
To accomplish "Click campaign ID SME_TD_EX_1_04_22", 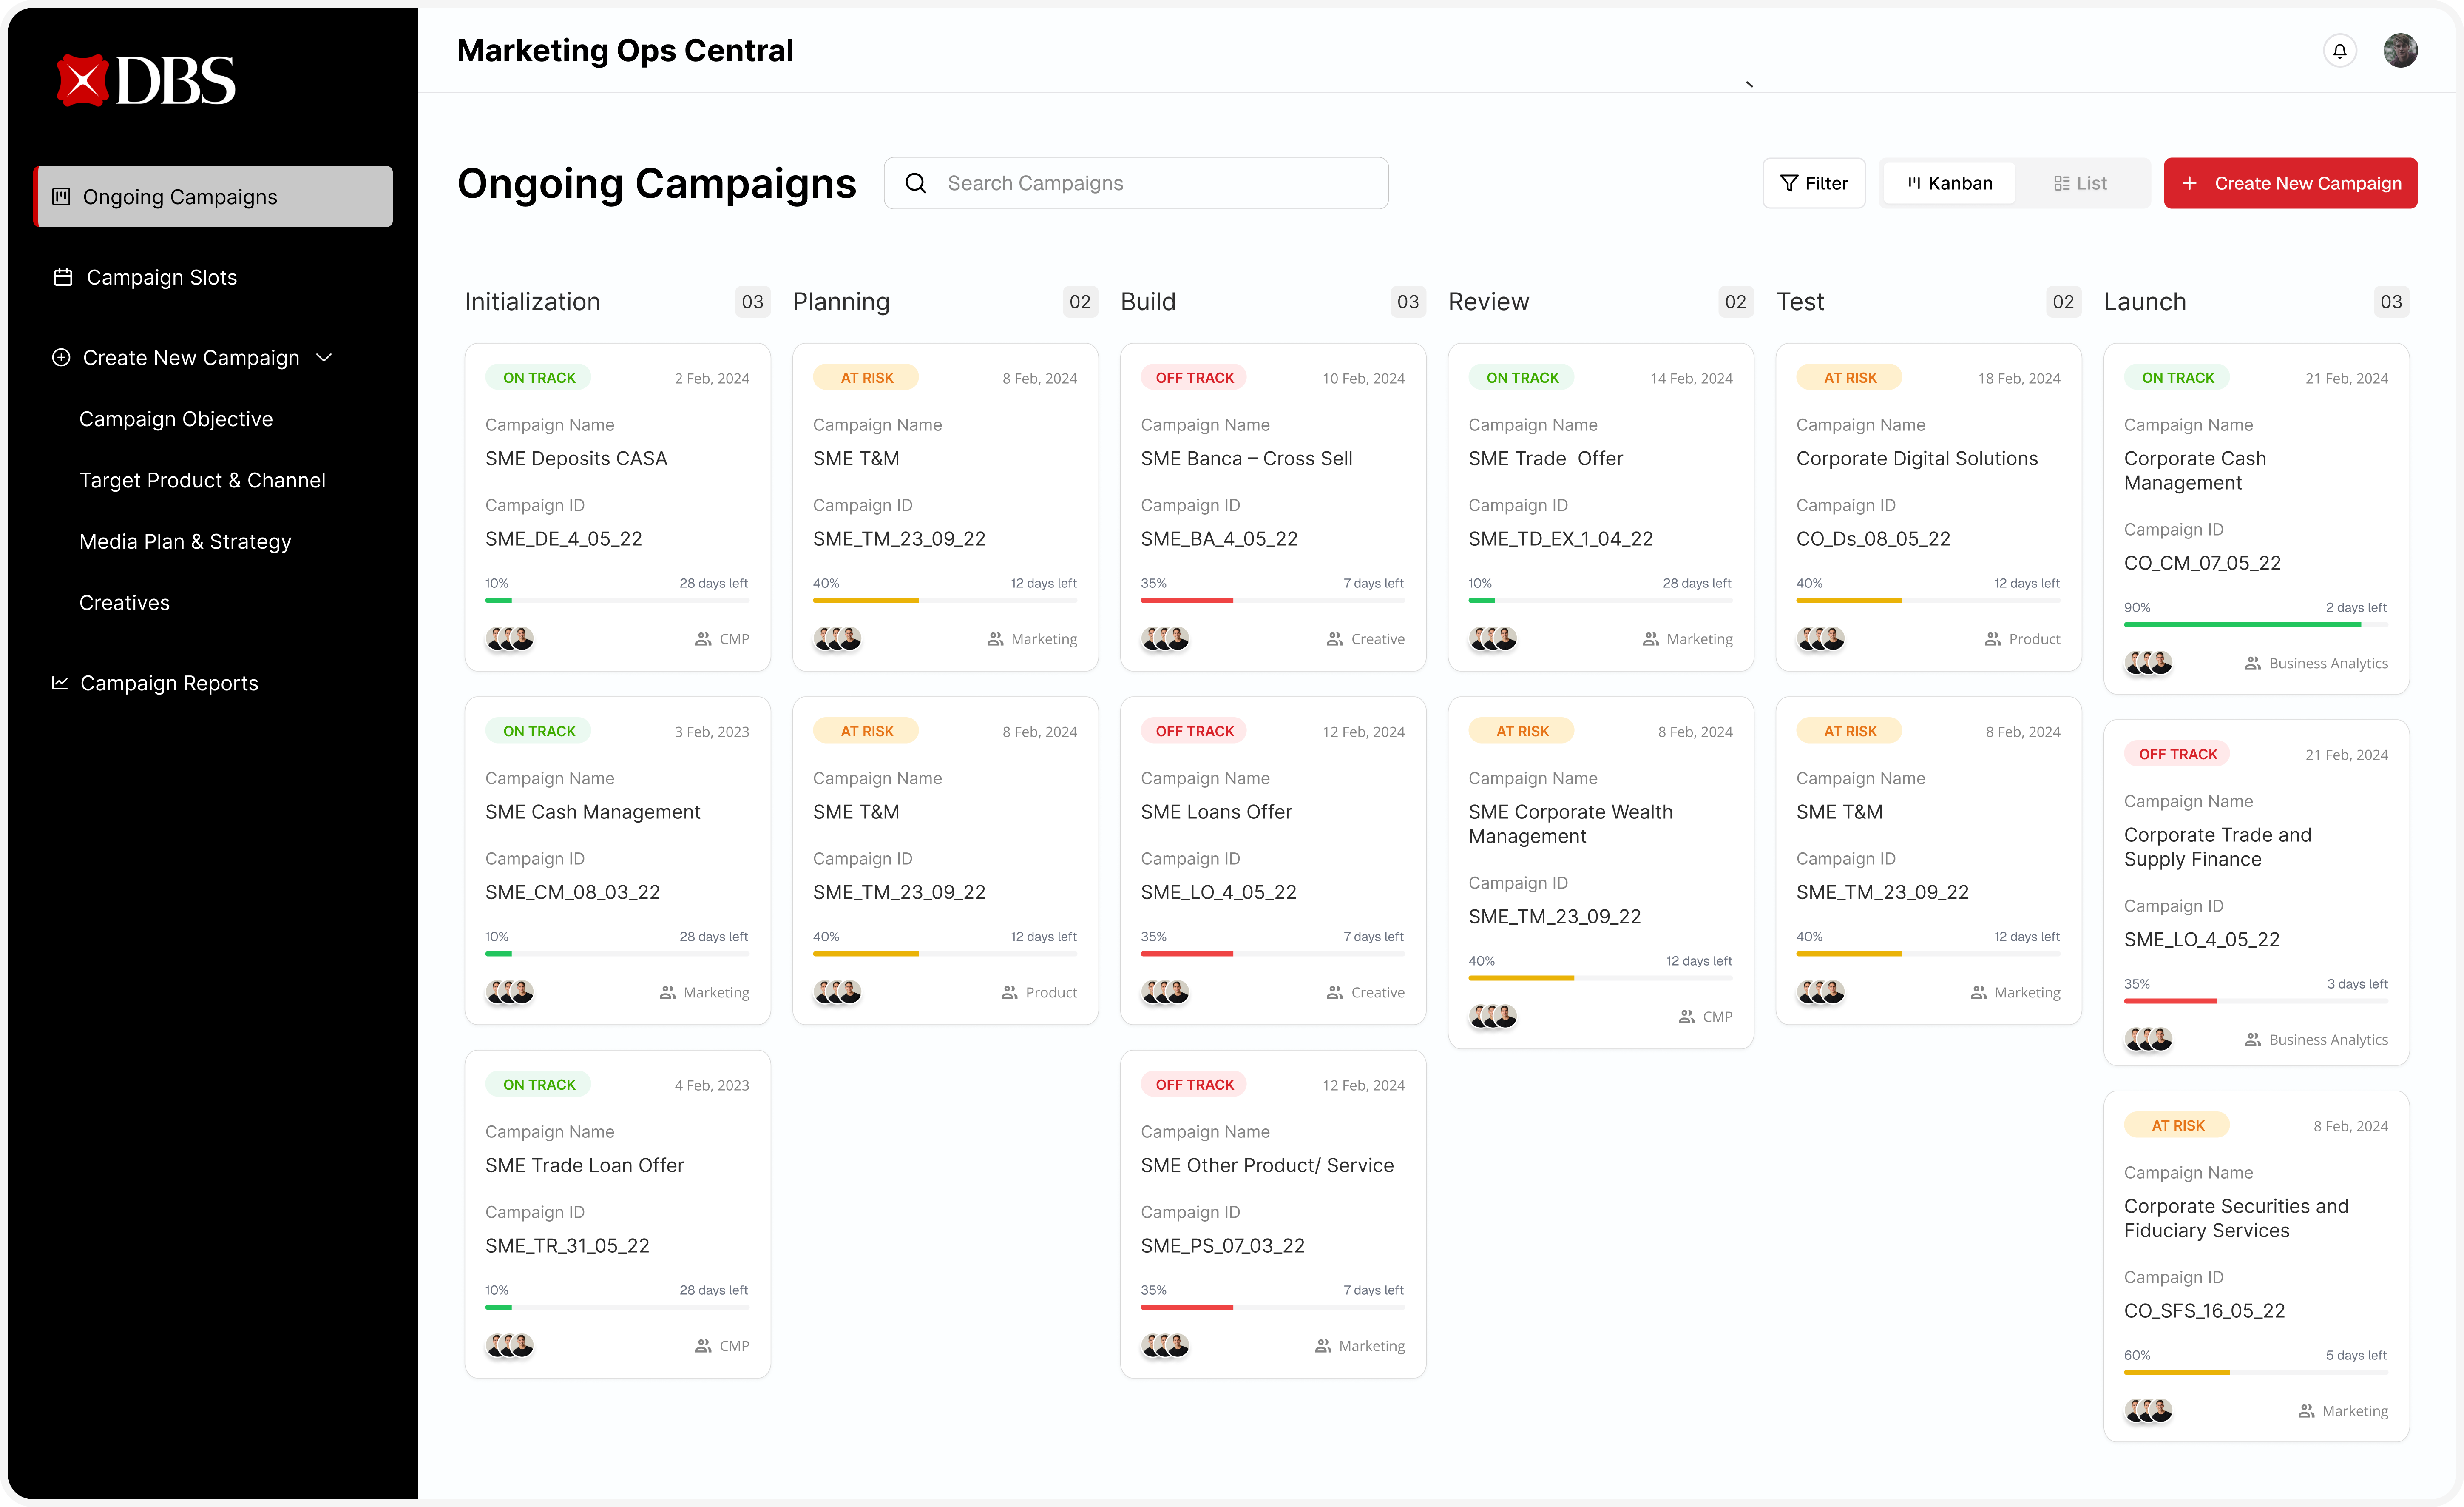I will tap(1560, 538).
